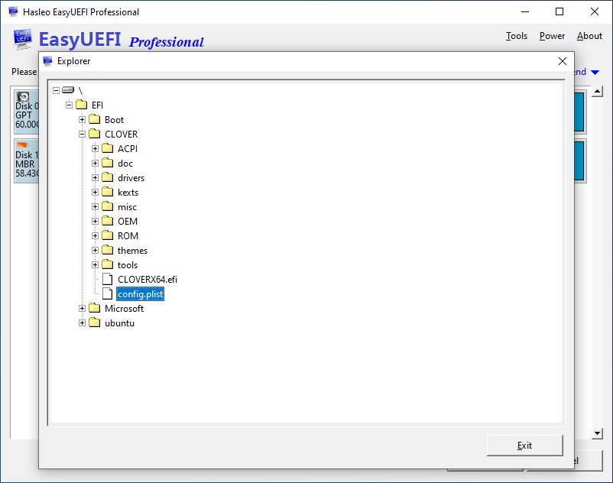Click the config.plist file icon

[108, 293]
